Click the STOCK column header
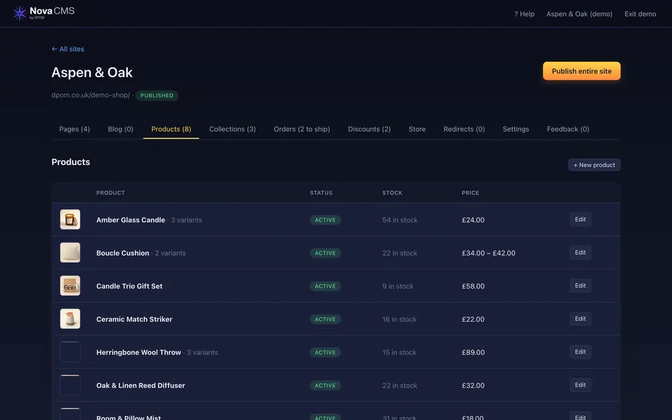Image resolution: width=672 pixels, height=420 pixels. [x=392, y=193]
